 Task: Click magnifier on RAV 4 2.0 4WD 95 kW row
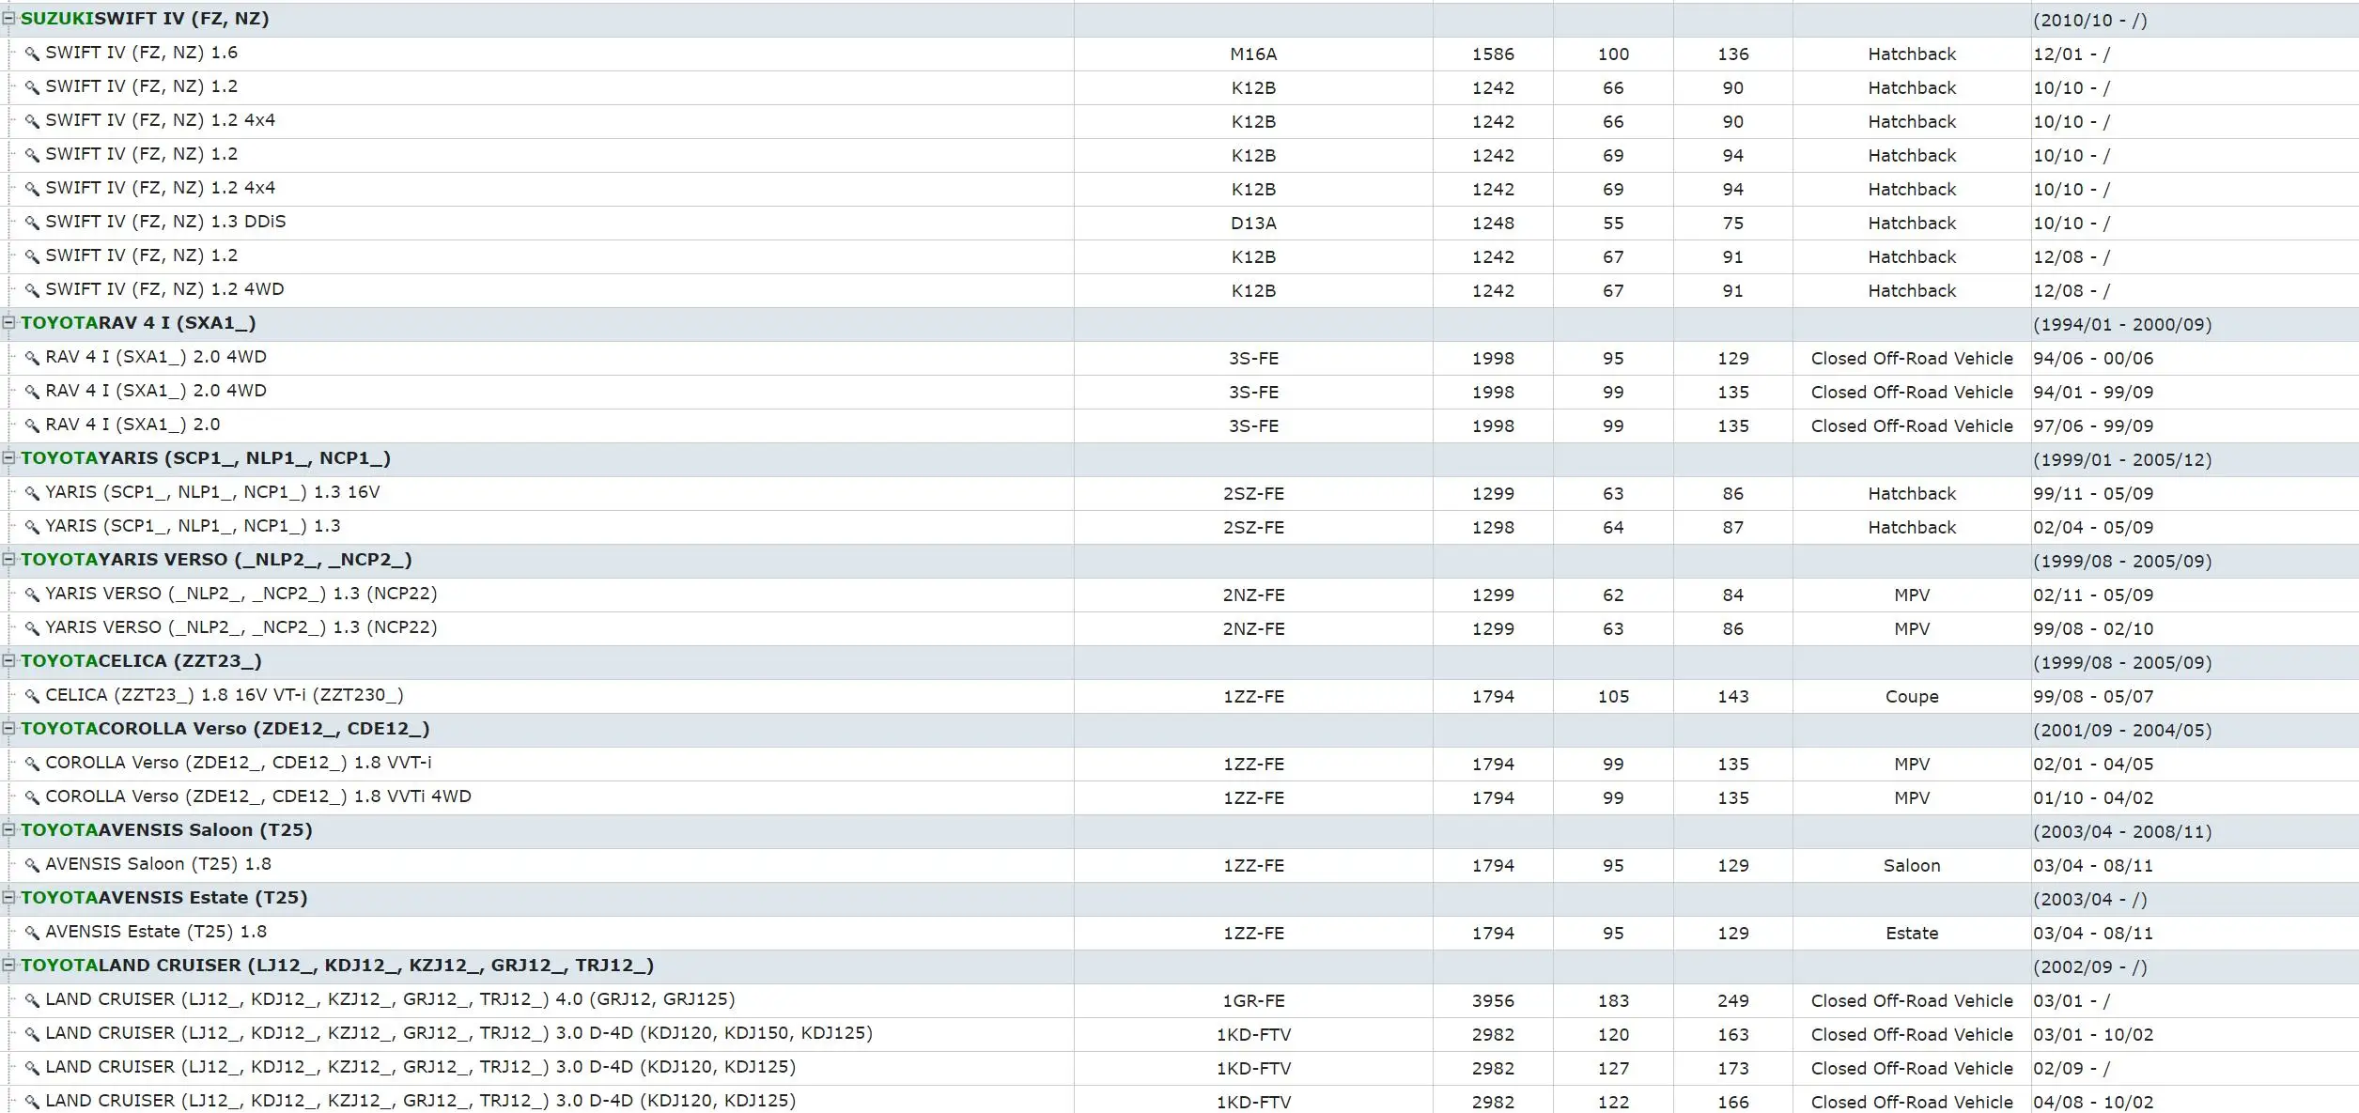coord(32,359)
